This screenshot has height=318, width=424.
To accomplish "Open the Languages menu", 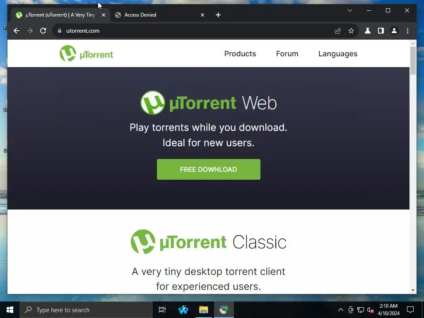I will pyautogui.click(x=338, y=54).
